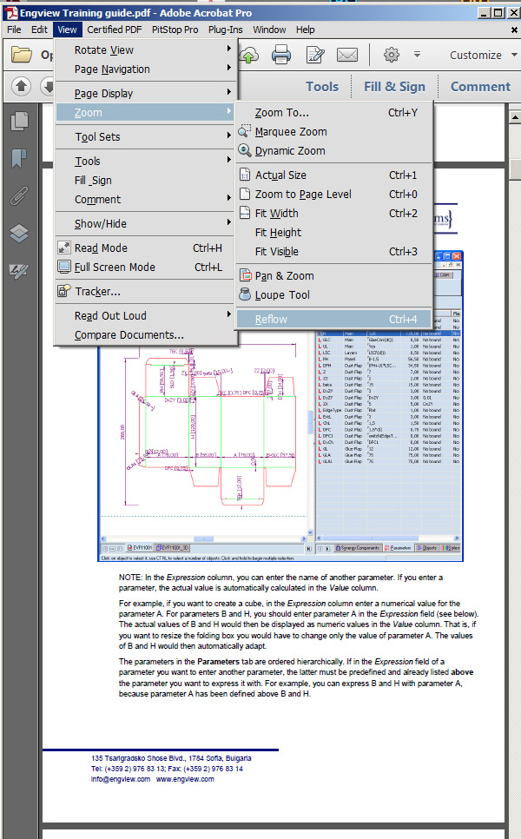Click the info@engview.com email link
The image size is (521, 839).
(121, 779)
